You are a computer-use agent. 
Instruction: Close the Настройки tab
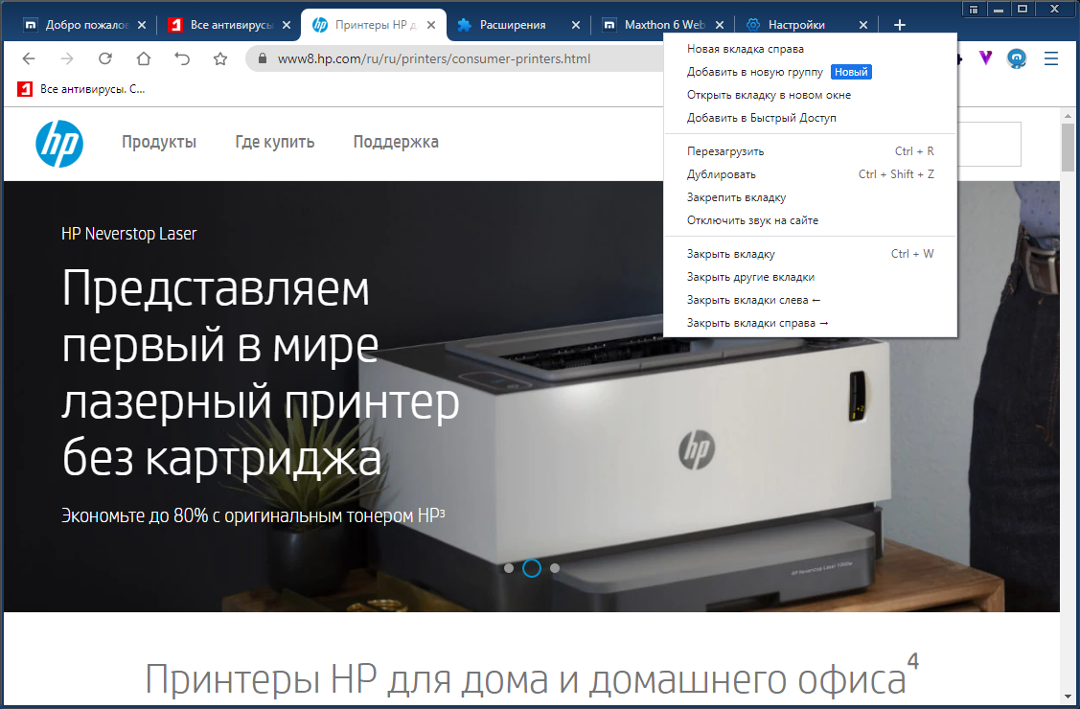click(x=863, y=25)
